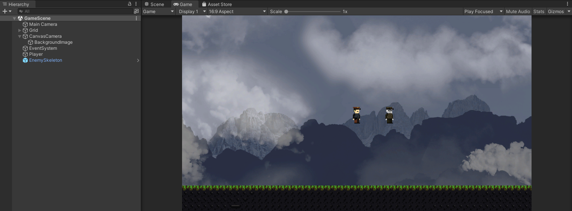Open the Display 1 dropdown

pos(192,11)
